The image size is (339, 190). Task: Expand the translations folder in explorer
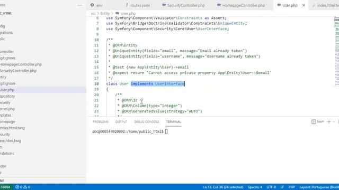[x=7, y=154]
